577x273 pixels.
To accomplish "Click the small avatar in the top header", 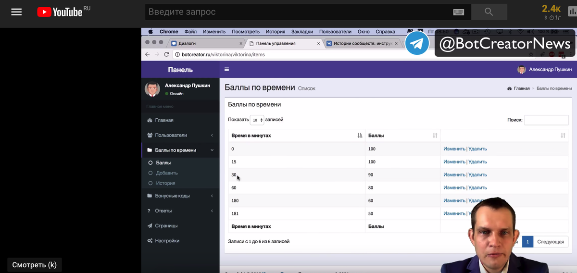I will pos(522,70).
